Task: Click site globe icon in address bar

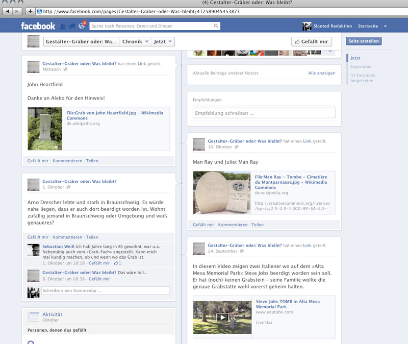Action: [40, 11]
